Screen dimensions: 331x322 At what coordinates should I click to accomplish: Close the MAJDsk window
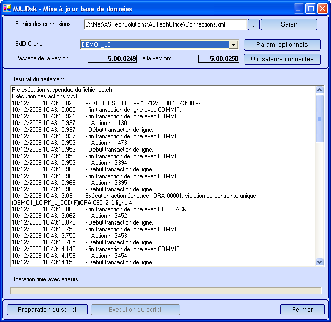pyautogui.click(x=322, y=9)
